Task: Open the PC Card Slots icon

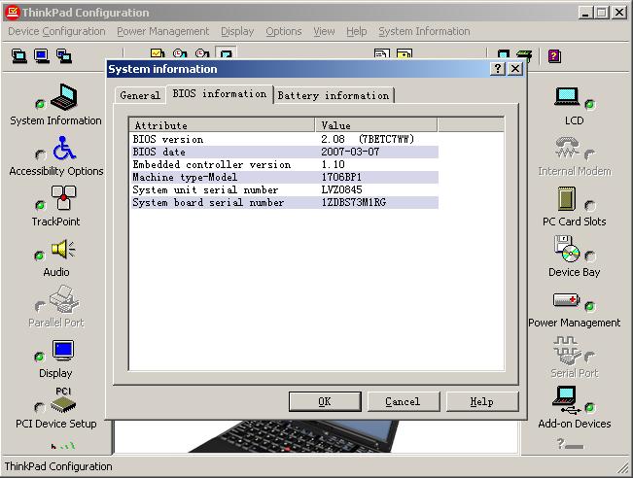Action: (567, 198)
